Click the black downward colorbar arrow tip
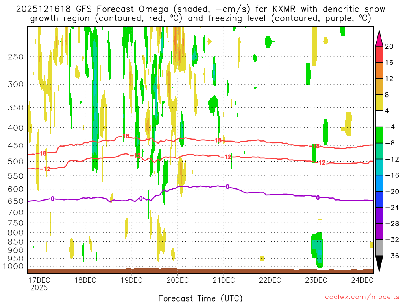403x302 pixels. (379, 264)
